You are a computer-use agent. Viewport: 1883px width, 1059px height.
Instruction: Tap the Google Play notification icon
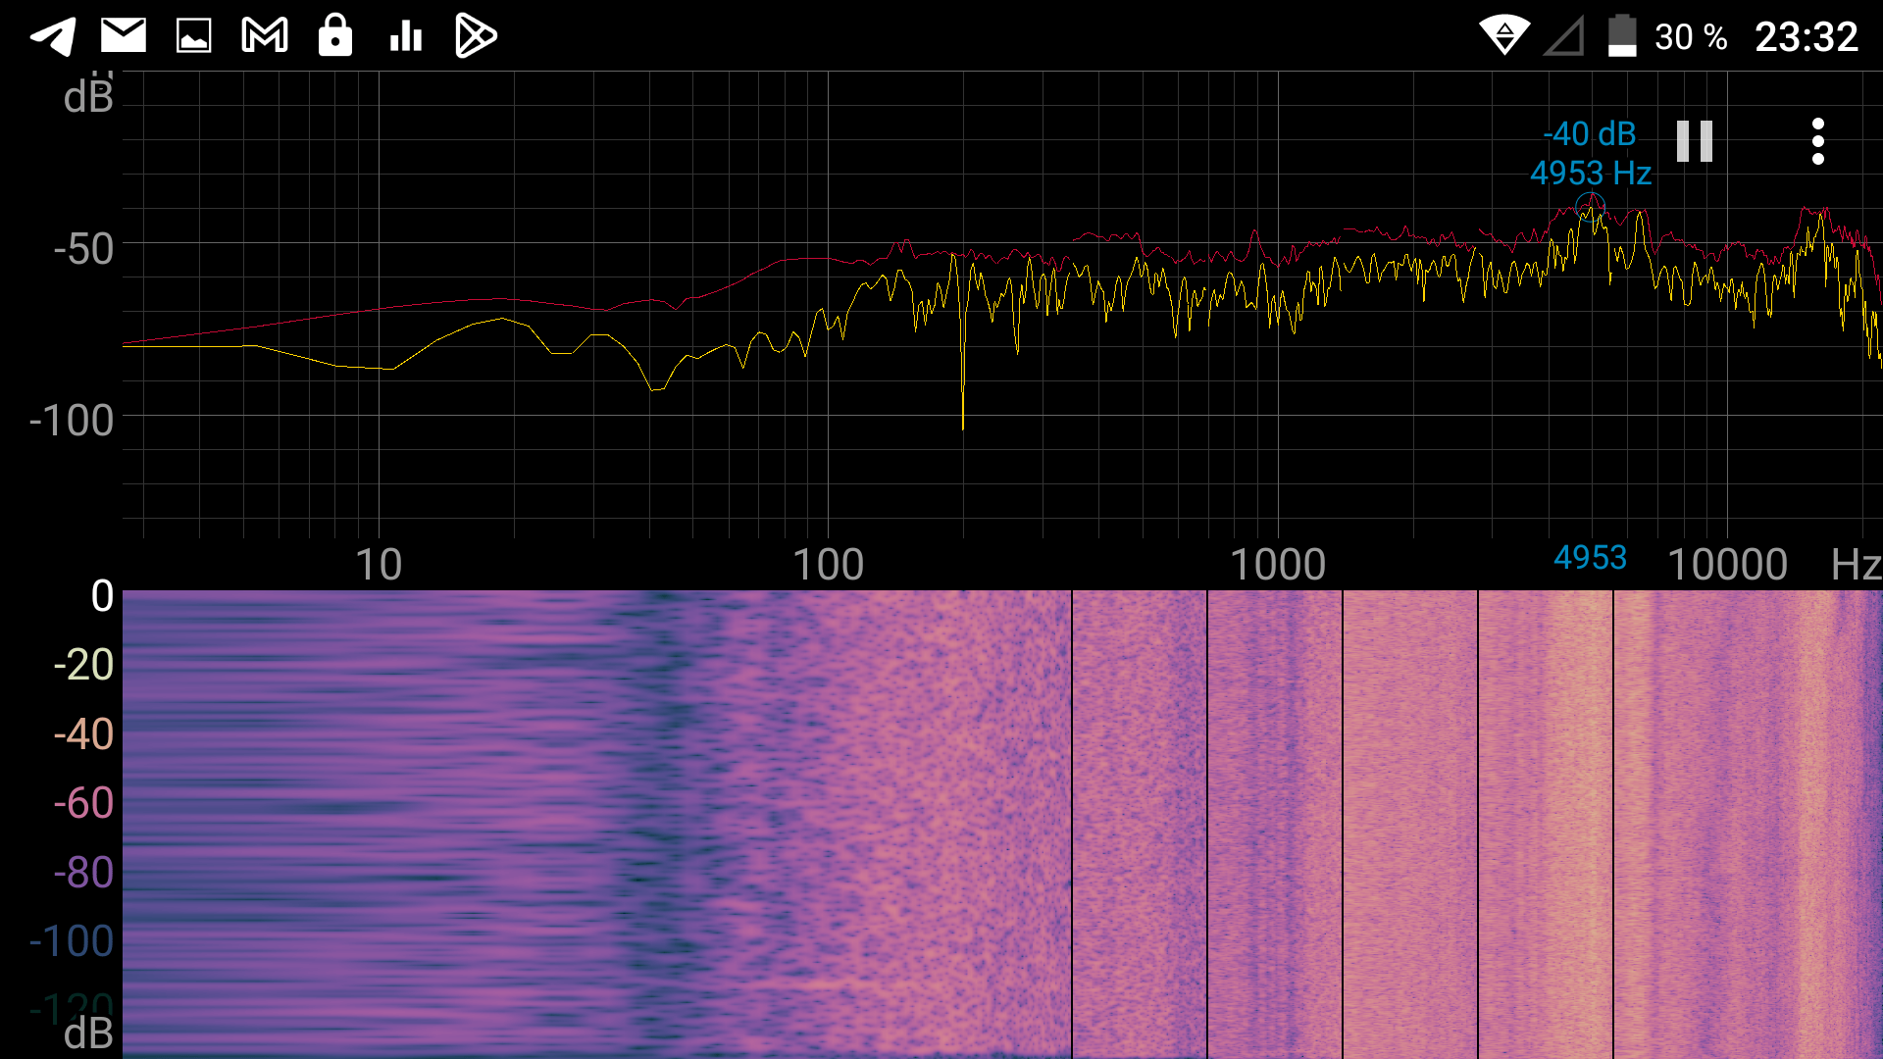tap(477, 36)
